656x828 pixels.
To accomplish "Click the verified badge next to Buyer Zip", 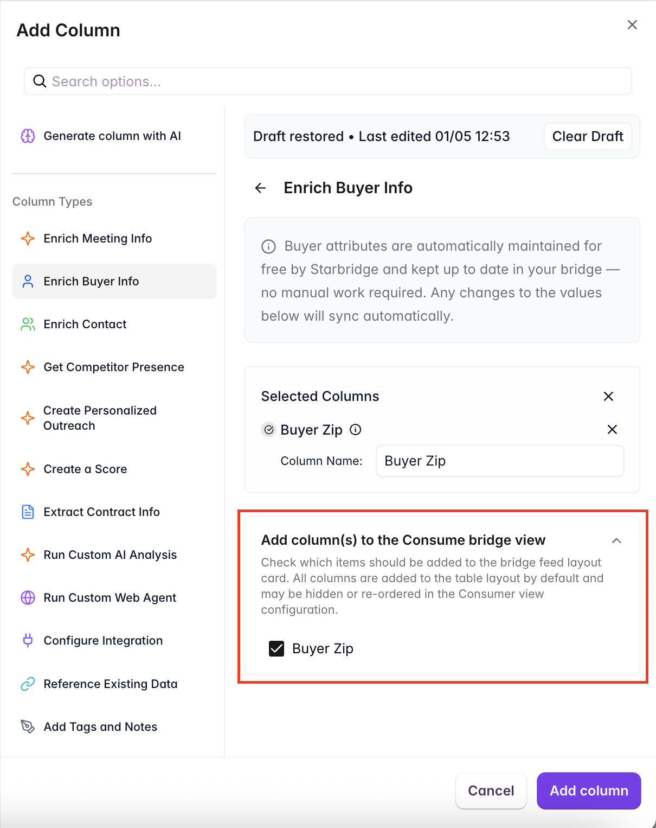I will click(268, 429).
